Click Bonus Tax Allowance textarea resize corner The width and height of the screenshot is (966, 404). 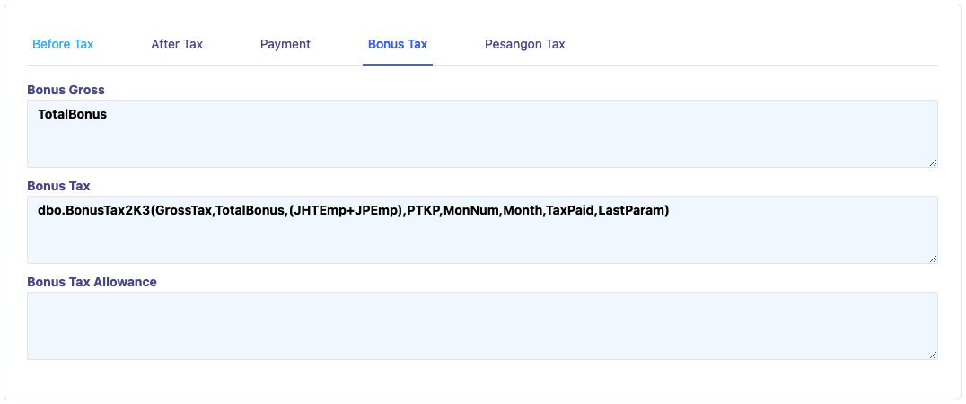click(x=933, y=355)
